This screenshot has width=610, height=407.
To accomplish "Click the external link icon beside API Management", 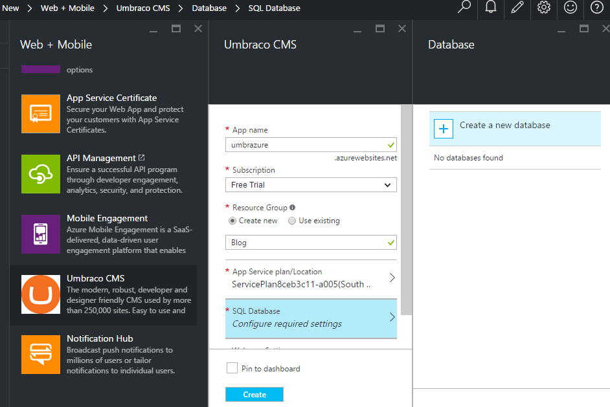I will (142, 157).
